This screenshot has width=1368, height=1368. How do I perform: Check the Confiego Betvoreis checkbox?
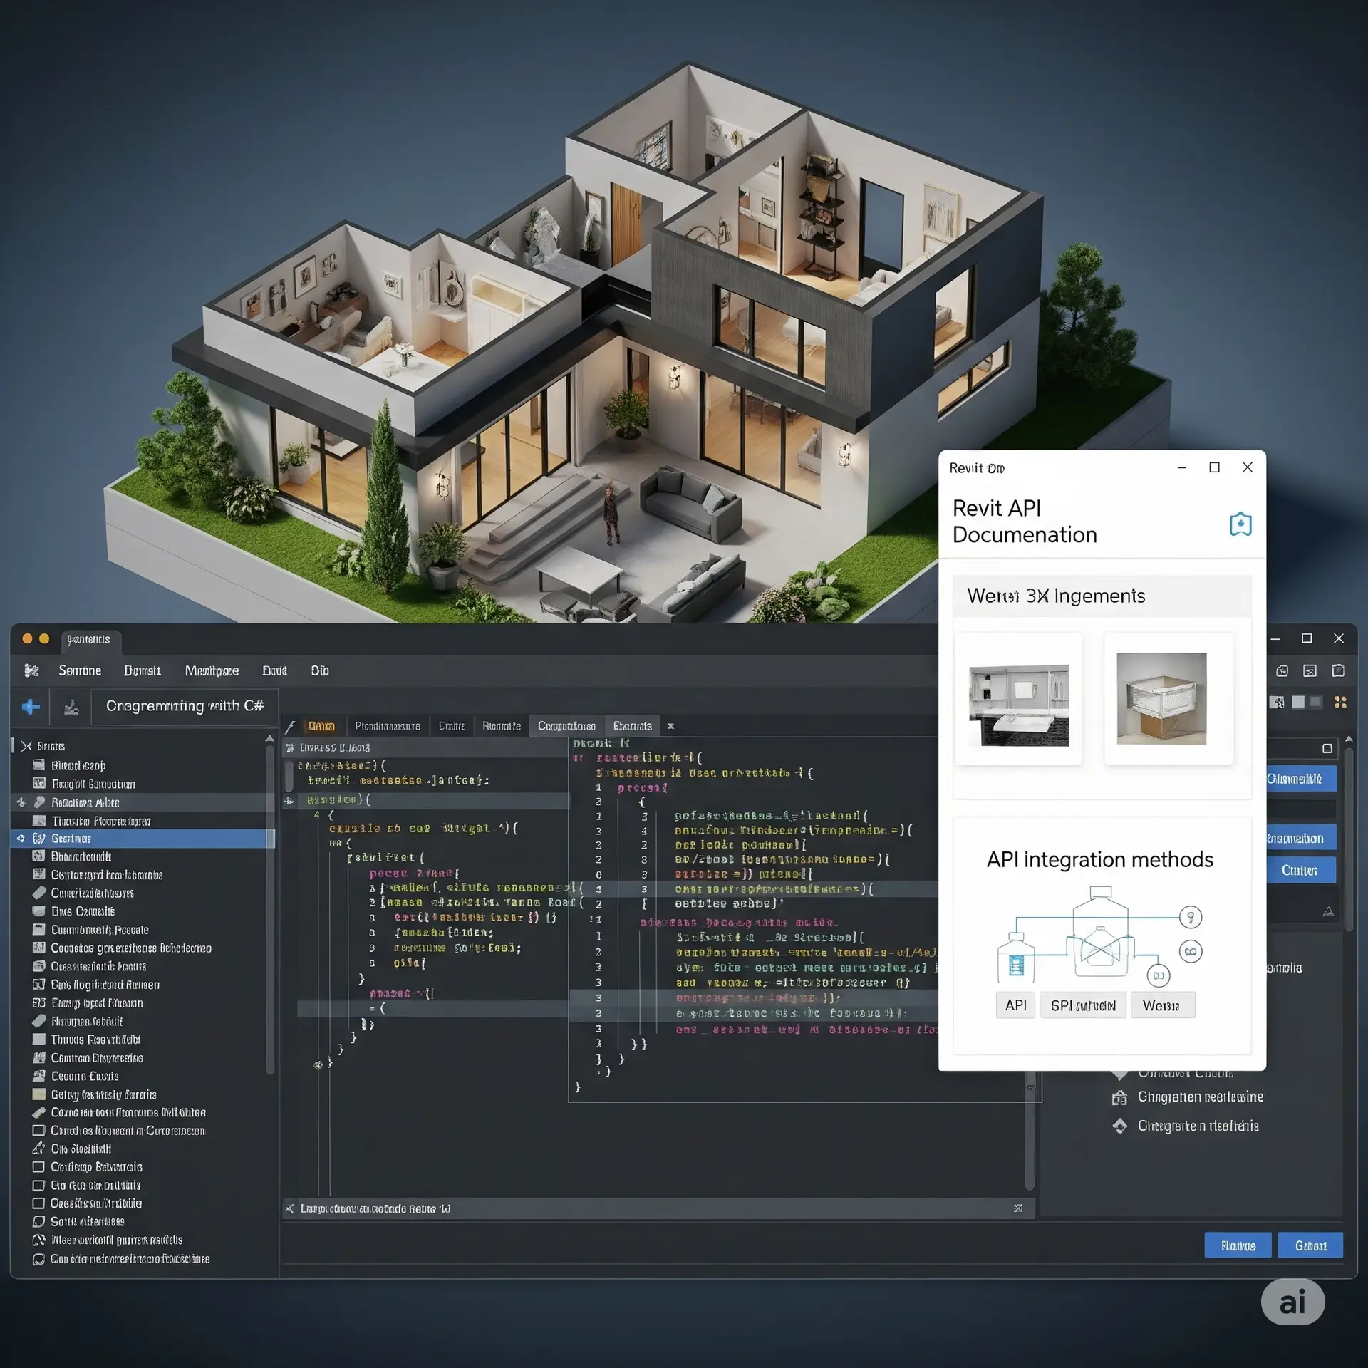[x=38, y=1166]
